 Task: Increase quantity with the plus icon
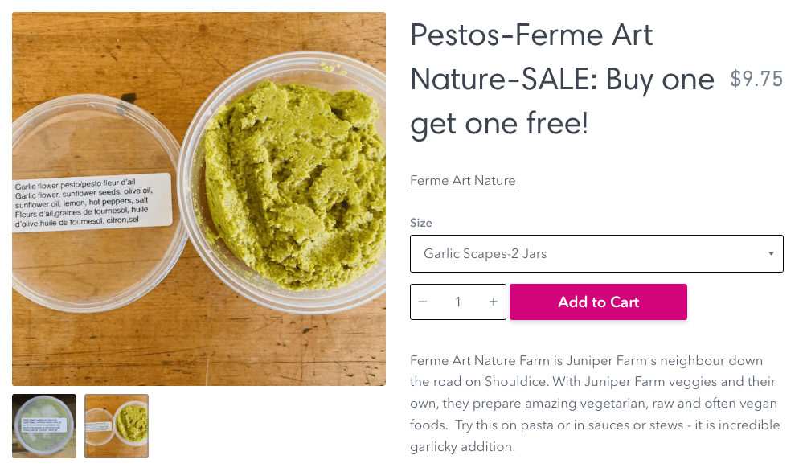tap(494, 302)
